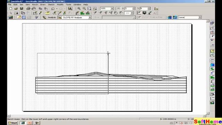The height and width of the screenshot is (125, 222).
Task: Click the blue icon left of (none) dropdown
Action: [175, 17]
